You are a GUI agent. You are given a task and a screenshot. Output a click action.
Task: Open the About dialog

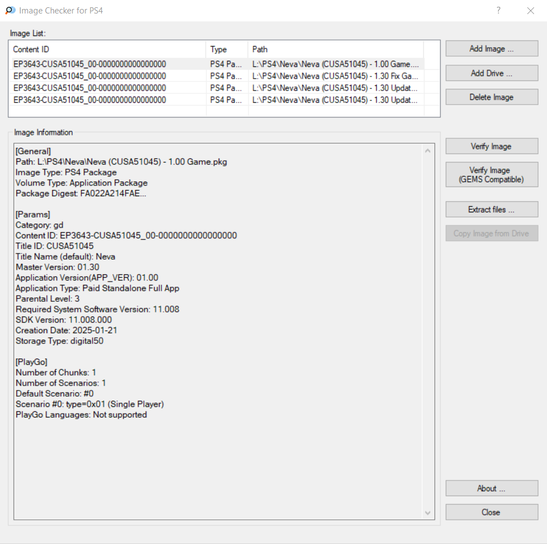[x=491, y=488]
